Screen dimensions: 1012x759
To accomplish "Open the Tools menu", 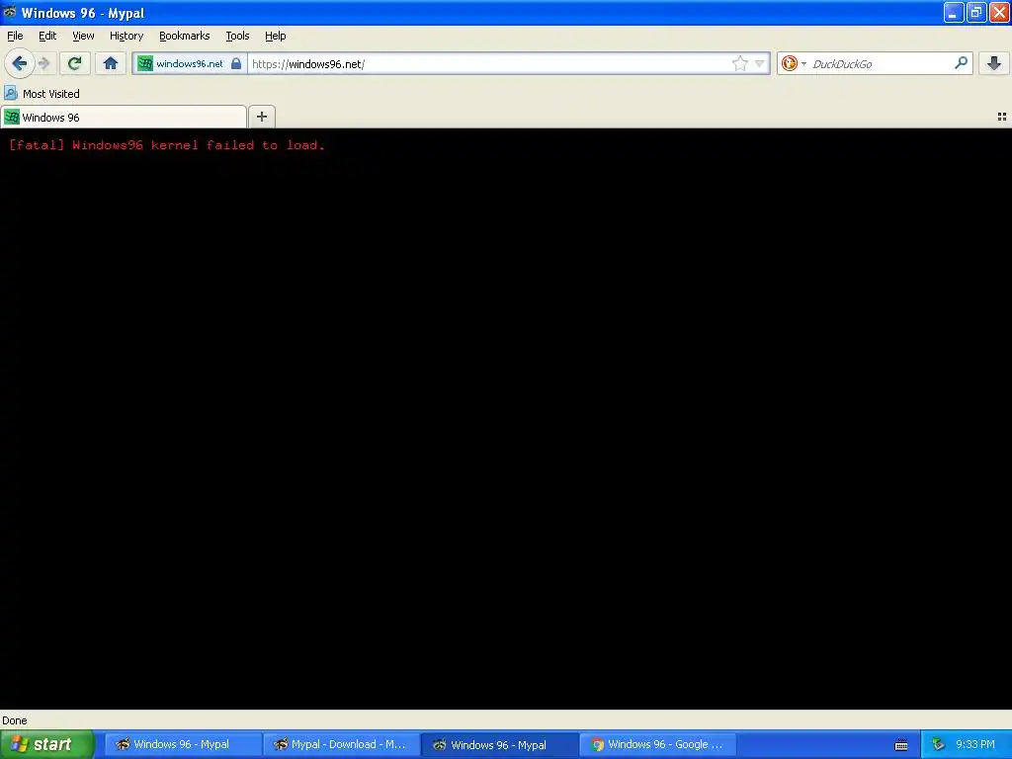I will (x=237, y=36).
